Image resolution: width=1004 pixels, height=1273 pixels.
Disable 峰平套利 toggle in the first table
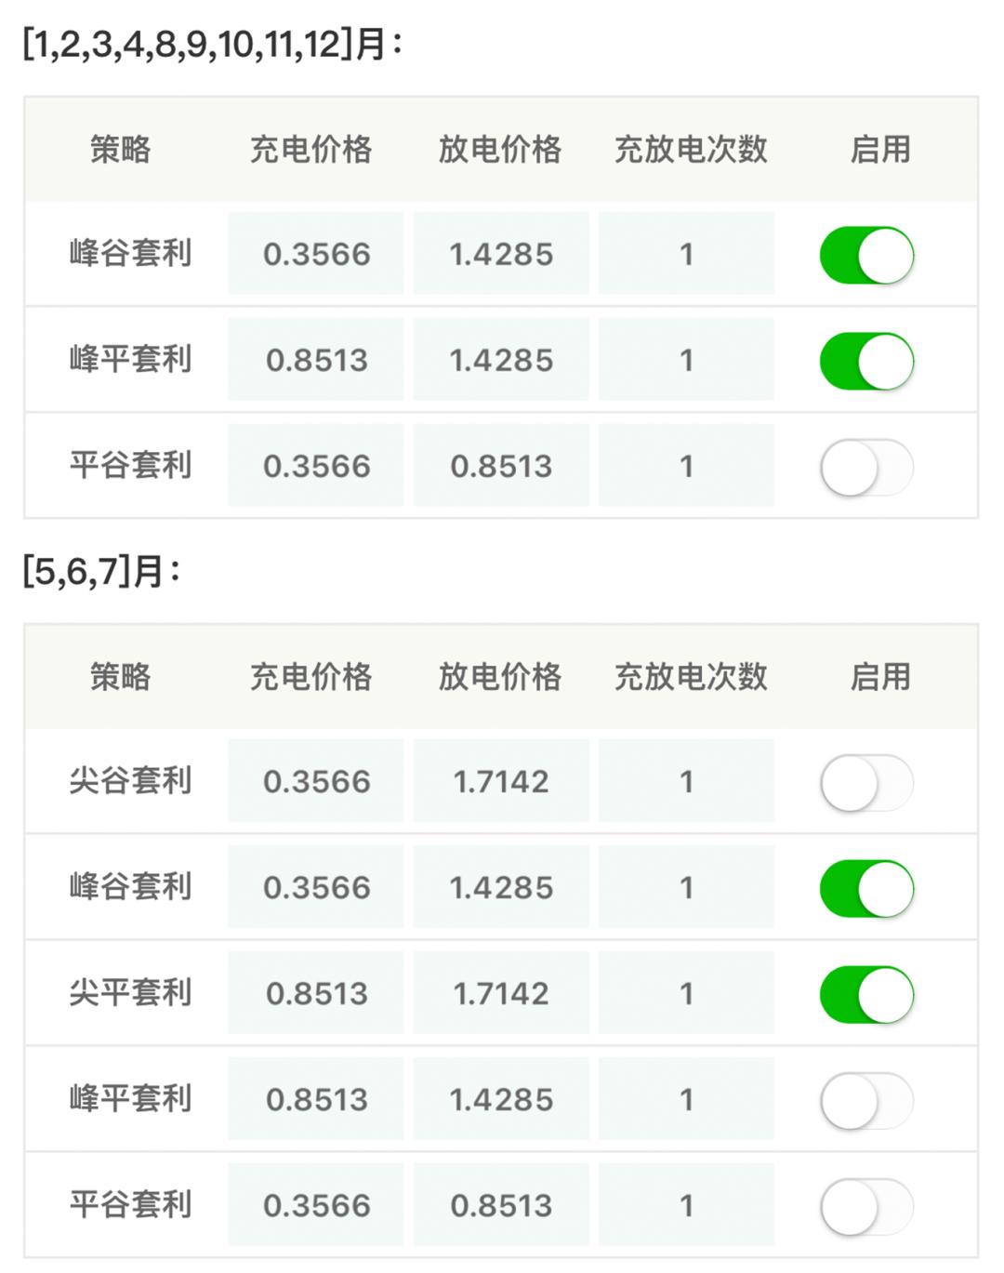point(865,360)
